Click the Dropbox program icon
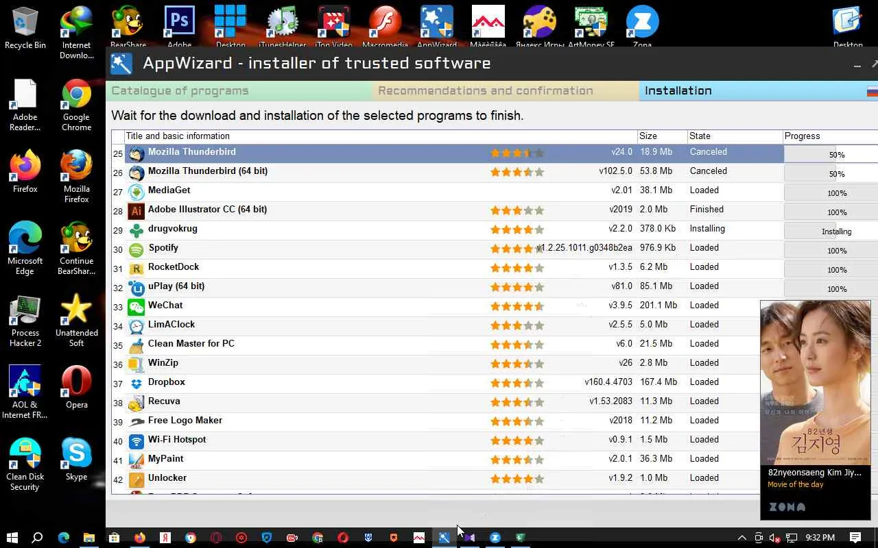Image resolution: width=878 pixels, height=548 pixels. tap(137, 384)
